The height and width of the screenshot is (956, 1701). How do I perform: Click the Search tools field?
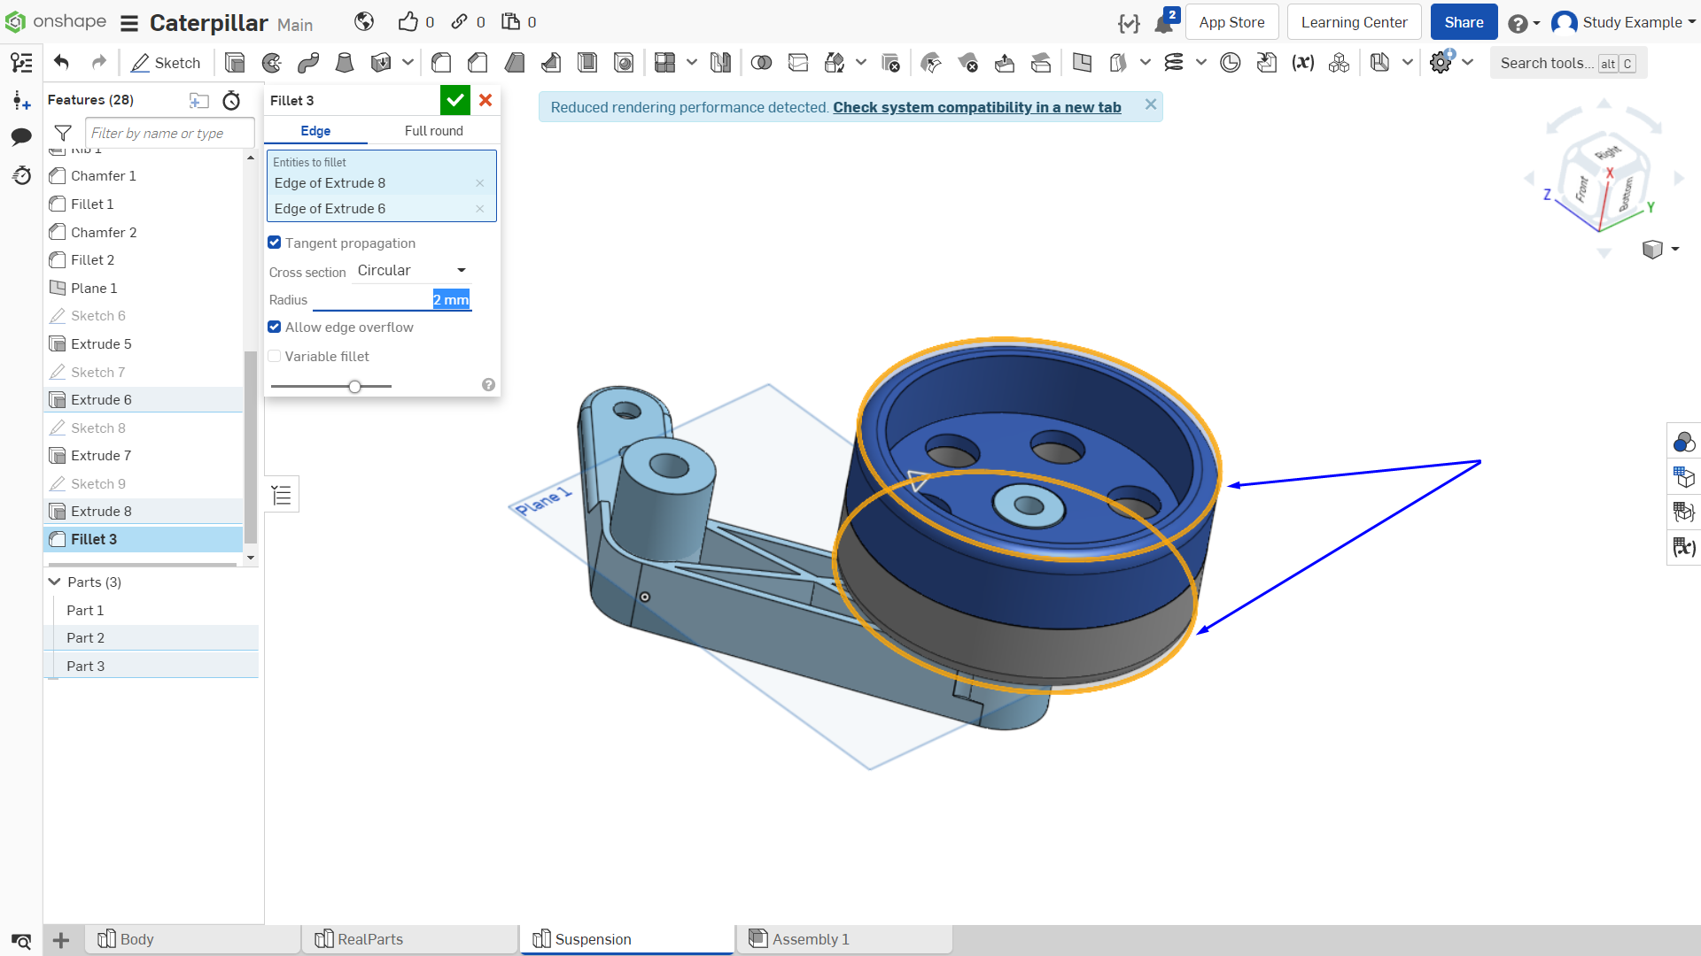pyautogui.click(x=1568, y=63)
